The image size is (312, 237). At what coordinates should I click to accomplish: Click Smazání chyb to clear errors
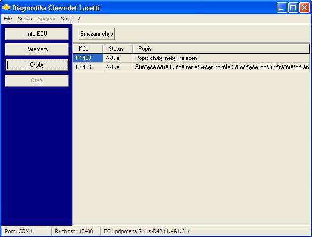coord(97,34)
